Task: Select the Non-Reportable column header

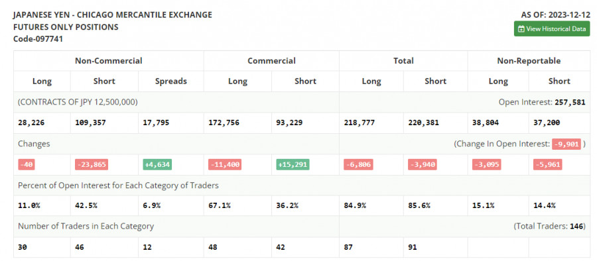Action: point(529,61)
